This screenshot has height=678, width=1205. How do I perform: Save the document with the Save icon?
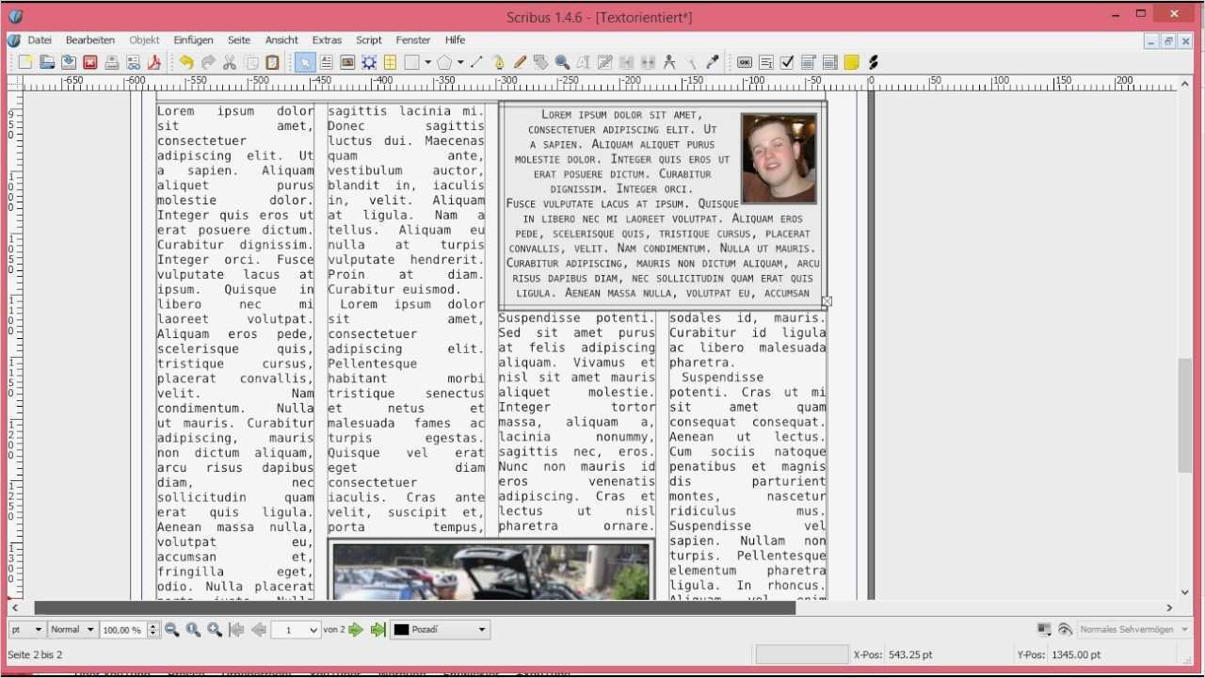pos(69,62)
